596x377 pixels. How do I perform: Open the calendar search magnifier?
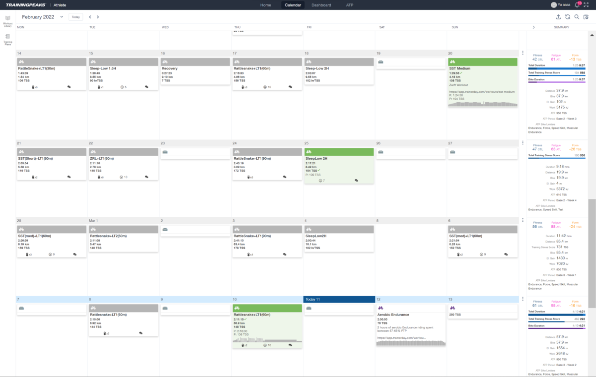tap(577, 17)
